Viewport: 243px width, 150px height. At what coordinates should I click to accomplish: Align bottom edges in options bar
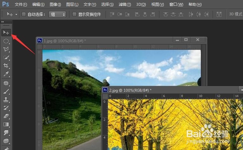[127, 14]
